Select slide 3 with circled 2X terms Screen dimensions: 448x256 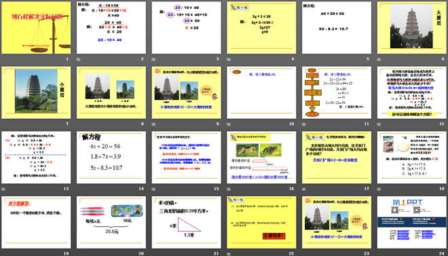tap(186, 28)
